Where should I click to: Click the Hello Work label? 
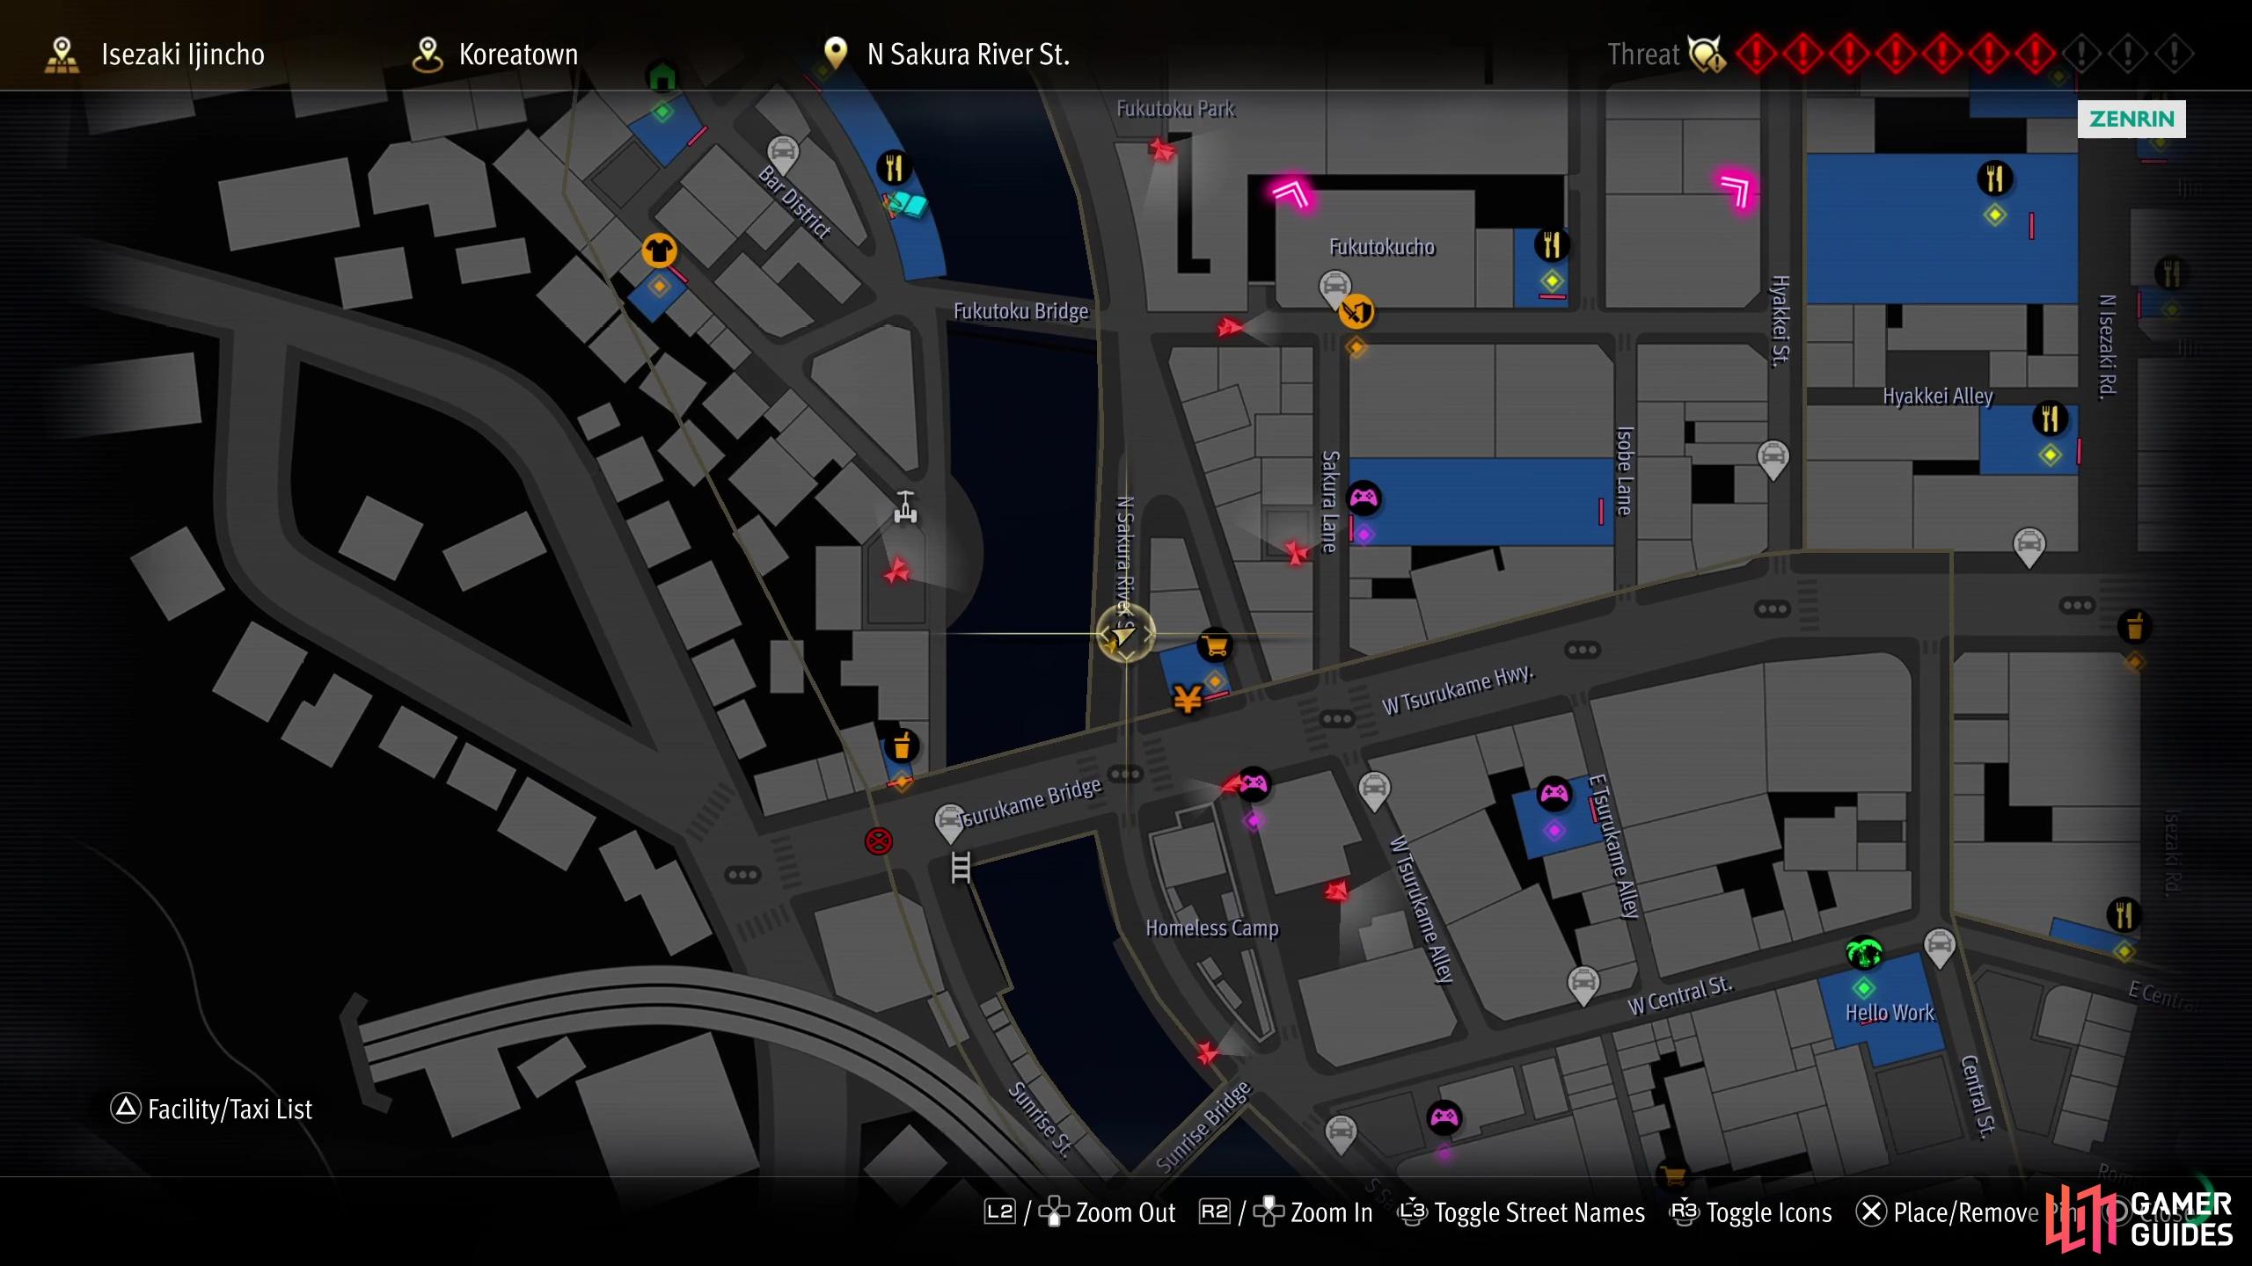[1890, 1012]
